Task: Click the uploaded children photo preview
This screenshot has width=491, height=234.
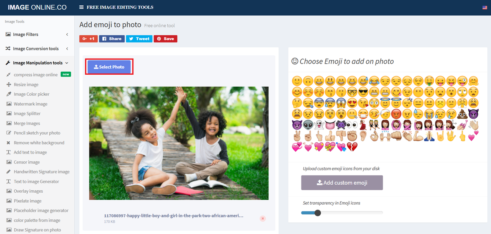Action: tap(179, 143)
